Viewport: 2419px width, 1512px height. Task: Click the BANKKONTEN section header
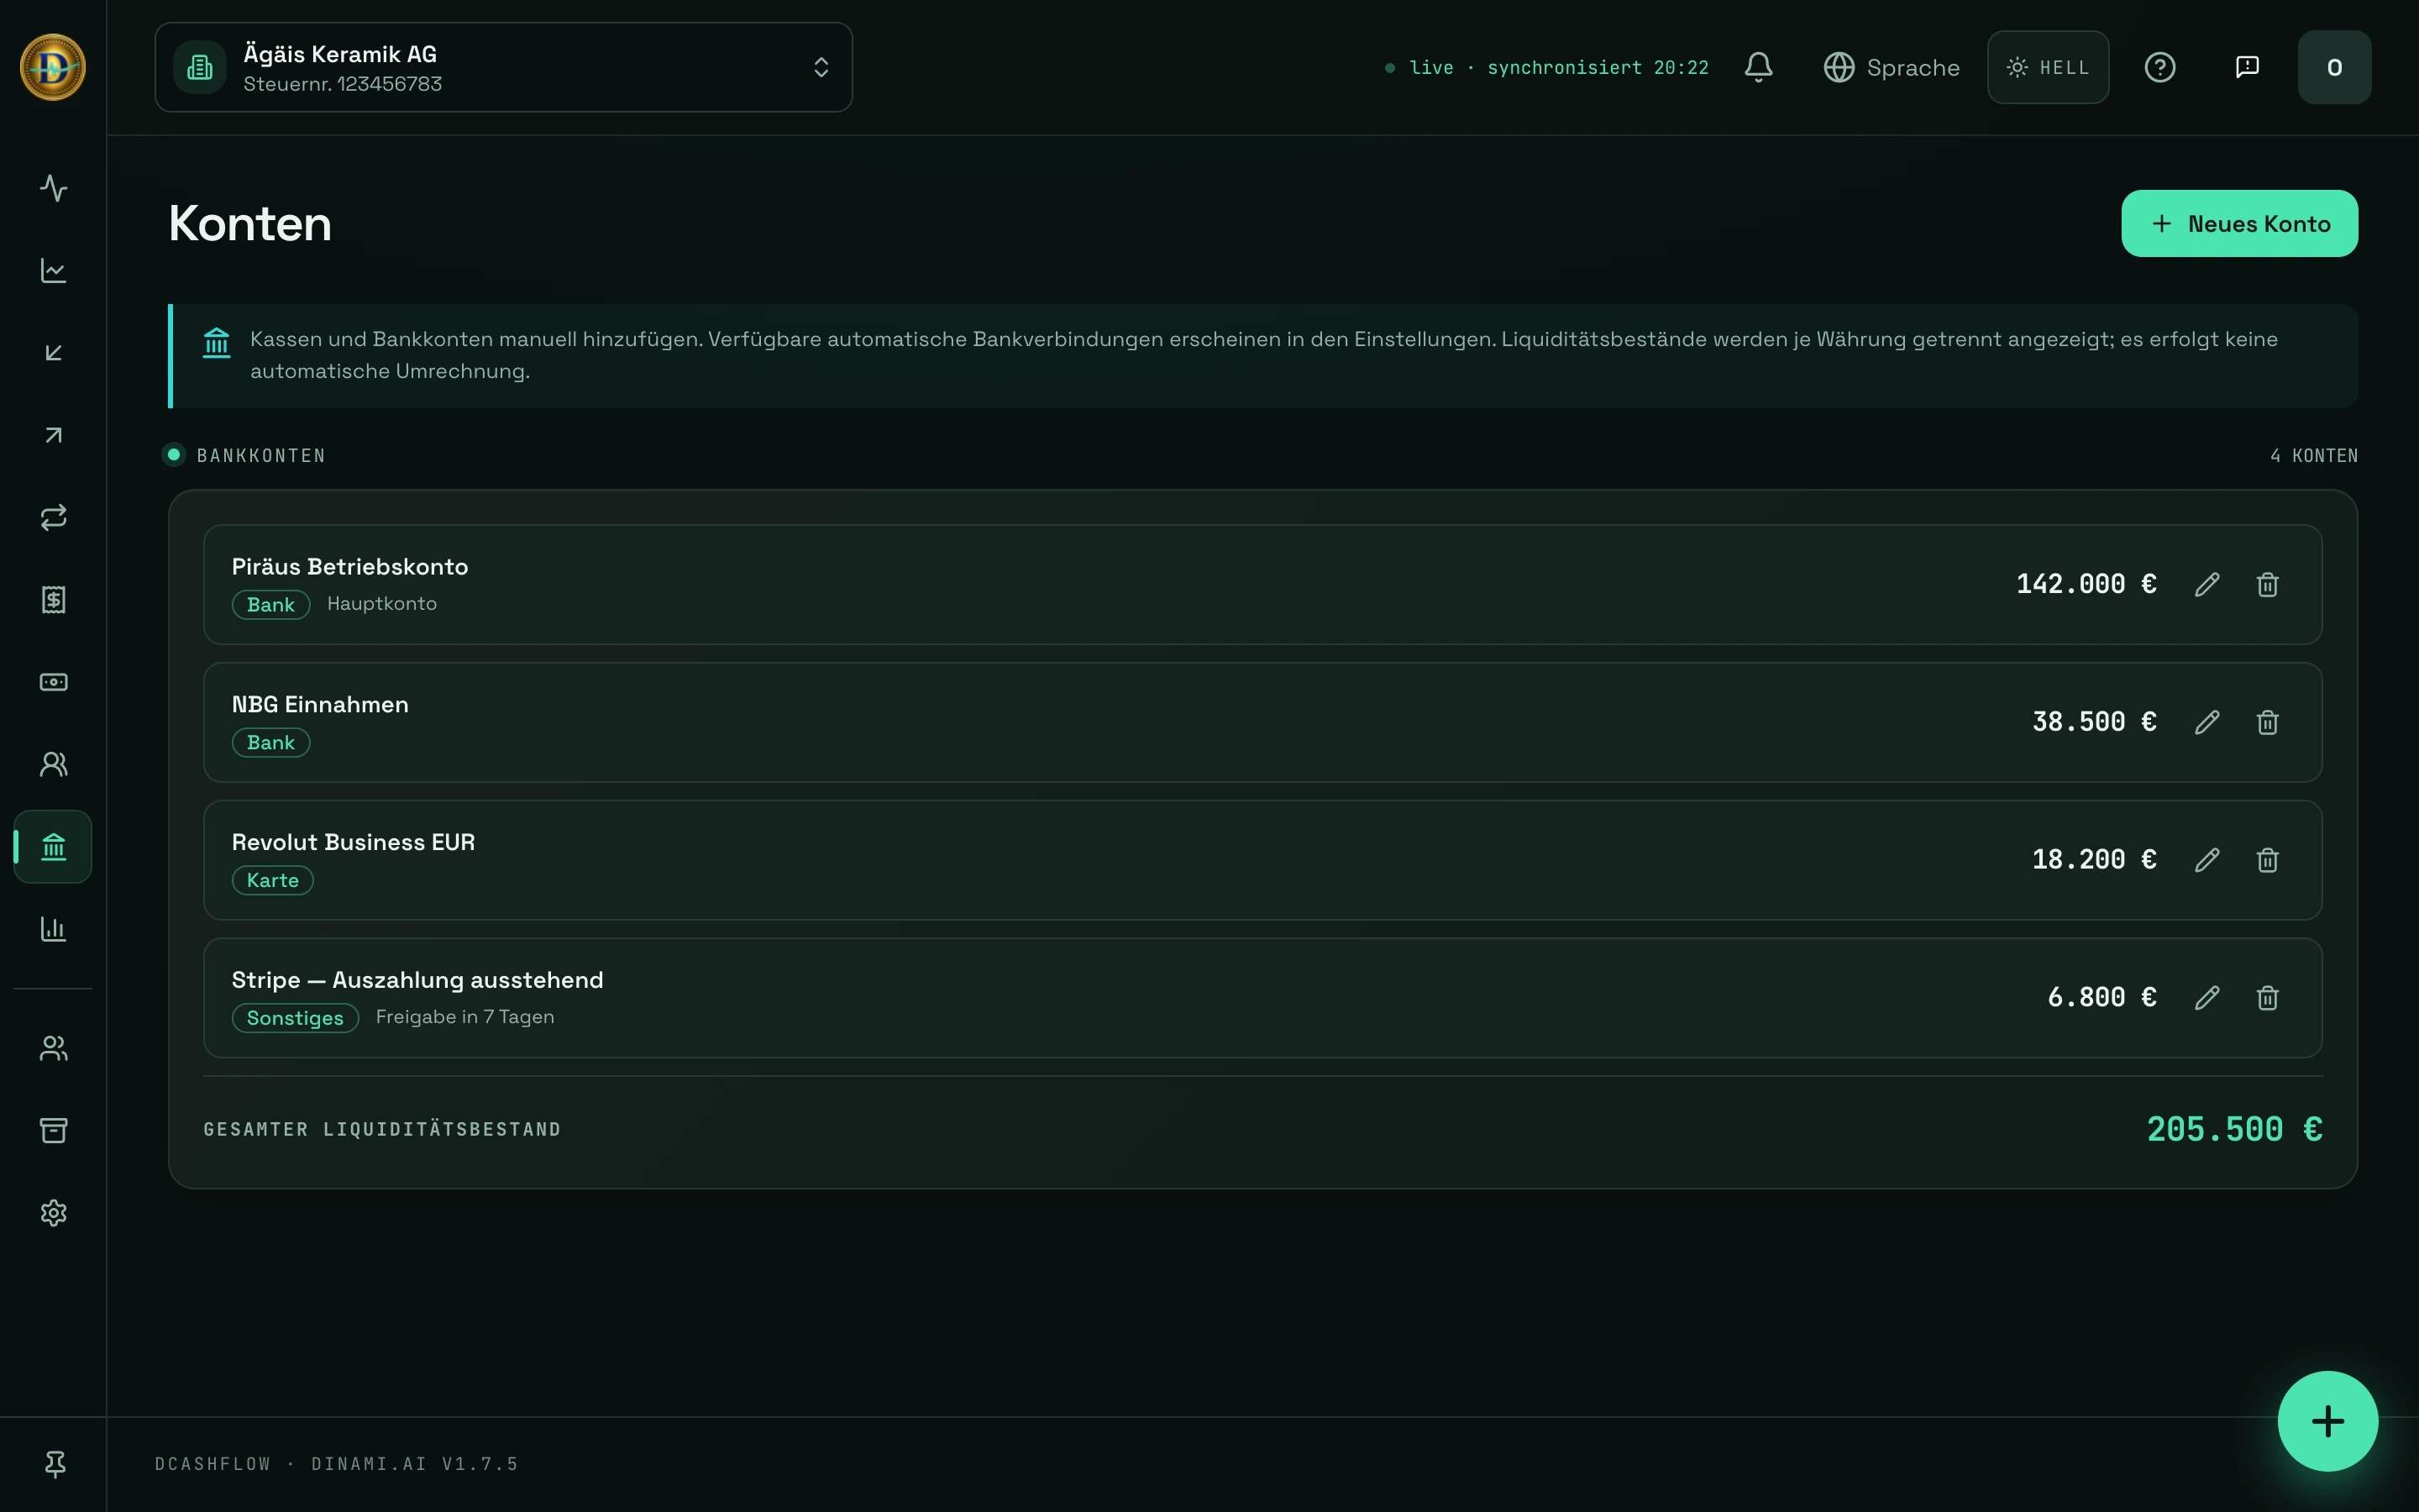261,455
